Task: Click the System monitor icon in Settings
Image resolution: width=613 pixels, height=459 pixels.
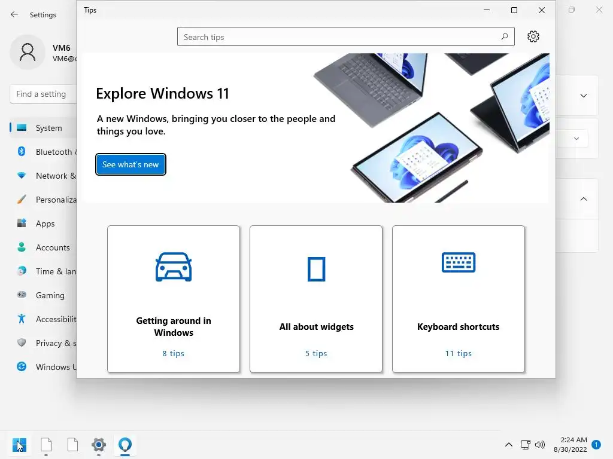Action: click(x=22, y=128)
